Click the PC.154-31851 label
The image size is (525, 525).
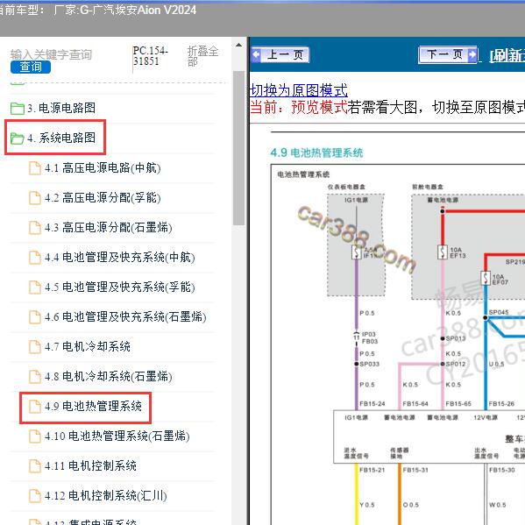coord(151,56)
